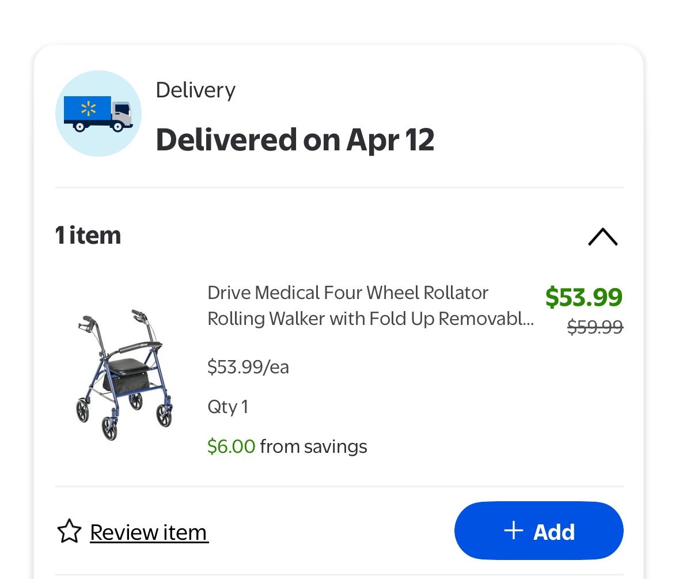Click the Qty 1 quantity label
Viewport: 679px width, 579px height.
(x=227, y=406)
